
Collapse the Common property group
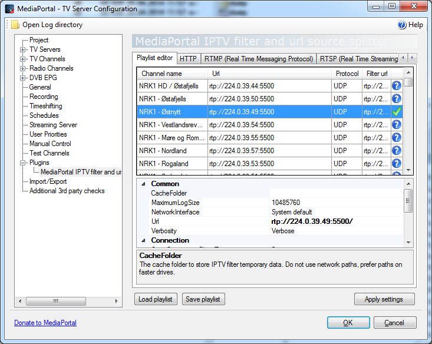[x=143, y=184]
